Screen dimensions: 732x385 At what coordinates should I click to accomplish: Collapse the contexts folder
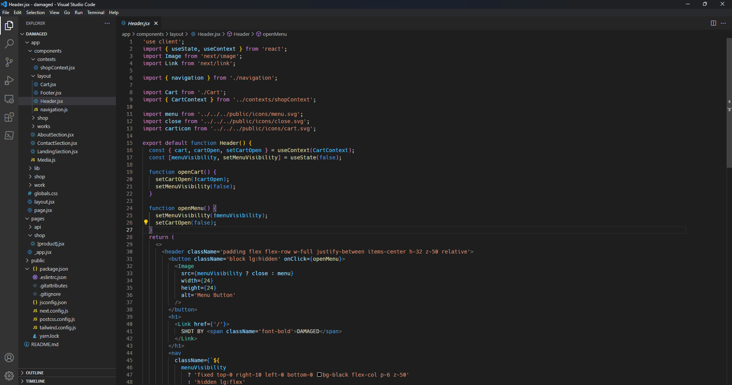click(x=67, y=59)
